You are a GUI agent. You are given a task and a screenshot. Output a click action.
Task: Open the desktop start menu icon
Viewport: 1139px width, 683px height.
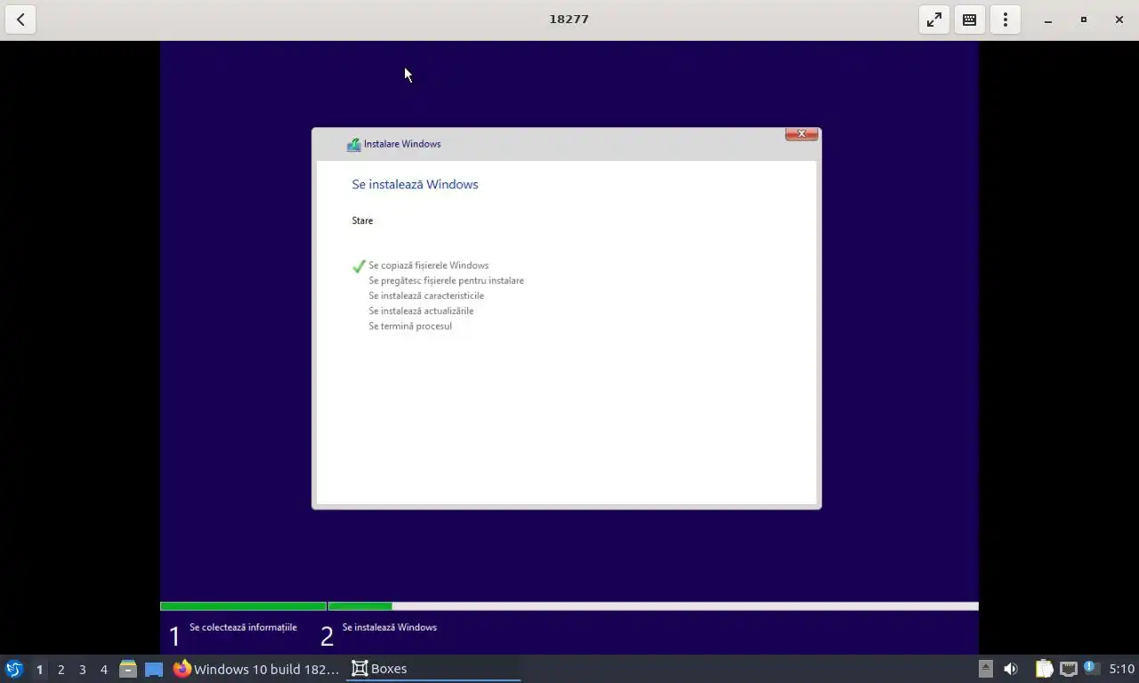click(x=14, y=669)
